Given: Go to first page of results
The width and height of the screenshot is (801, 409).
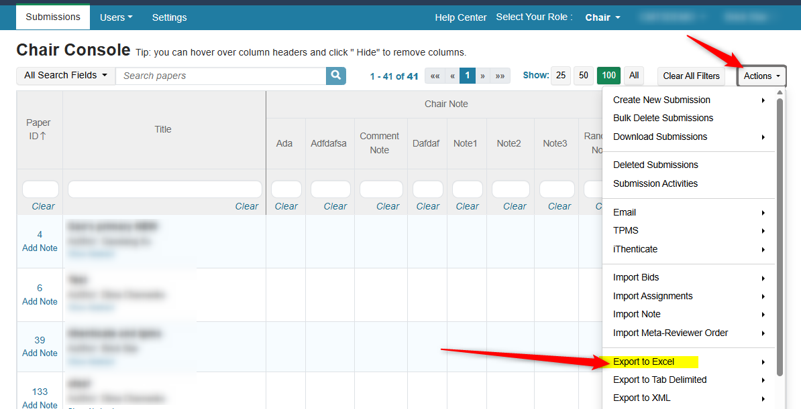Looking at the screenshot, I should (435, 76).
